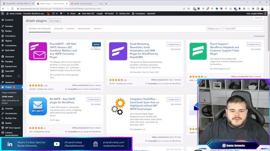The height and width of the screenshot is (151, 270).
Task: Open Más detalles for Bit SMTP
Action: click(x=96, y=104)
